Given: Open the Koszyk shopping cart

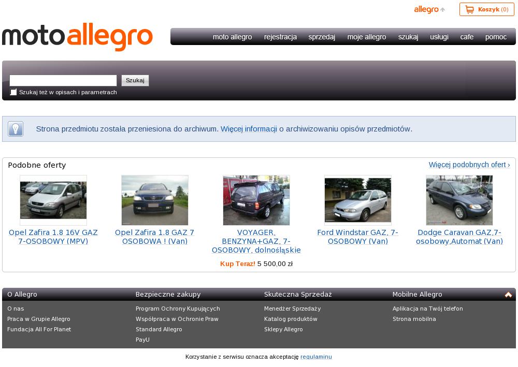Looking at the screenshot, I should (486, 9).
